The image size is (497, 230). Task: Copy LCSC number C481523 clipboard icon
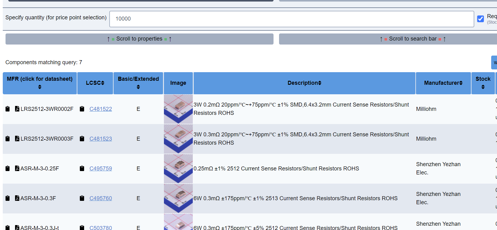tap(82, 139)
